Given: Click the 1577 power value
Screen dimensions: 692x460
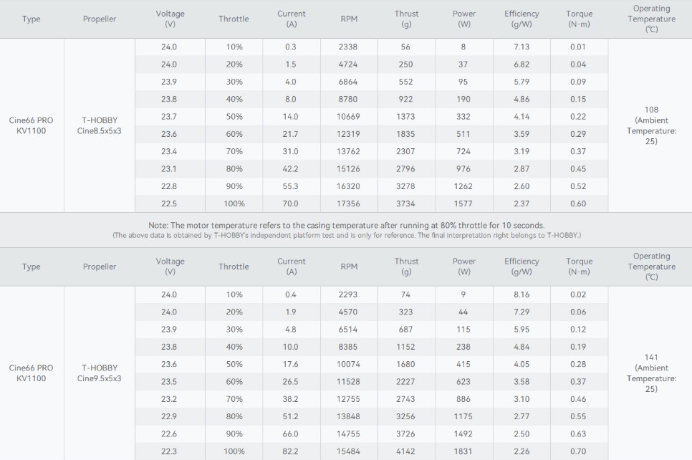Looking at the screenshot, I should [463, 203].
